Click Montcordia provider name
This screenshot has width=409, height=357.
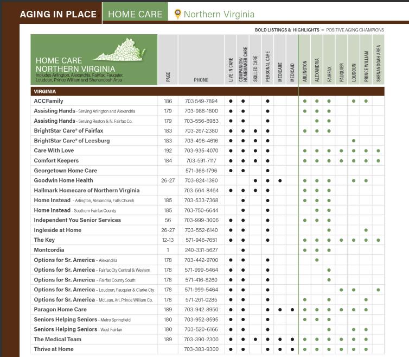[x=49, y=250]
